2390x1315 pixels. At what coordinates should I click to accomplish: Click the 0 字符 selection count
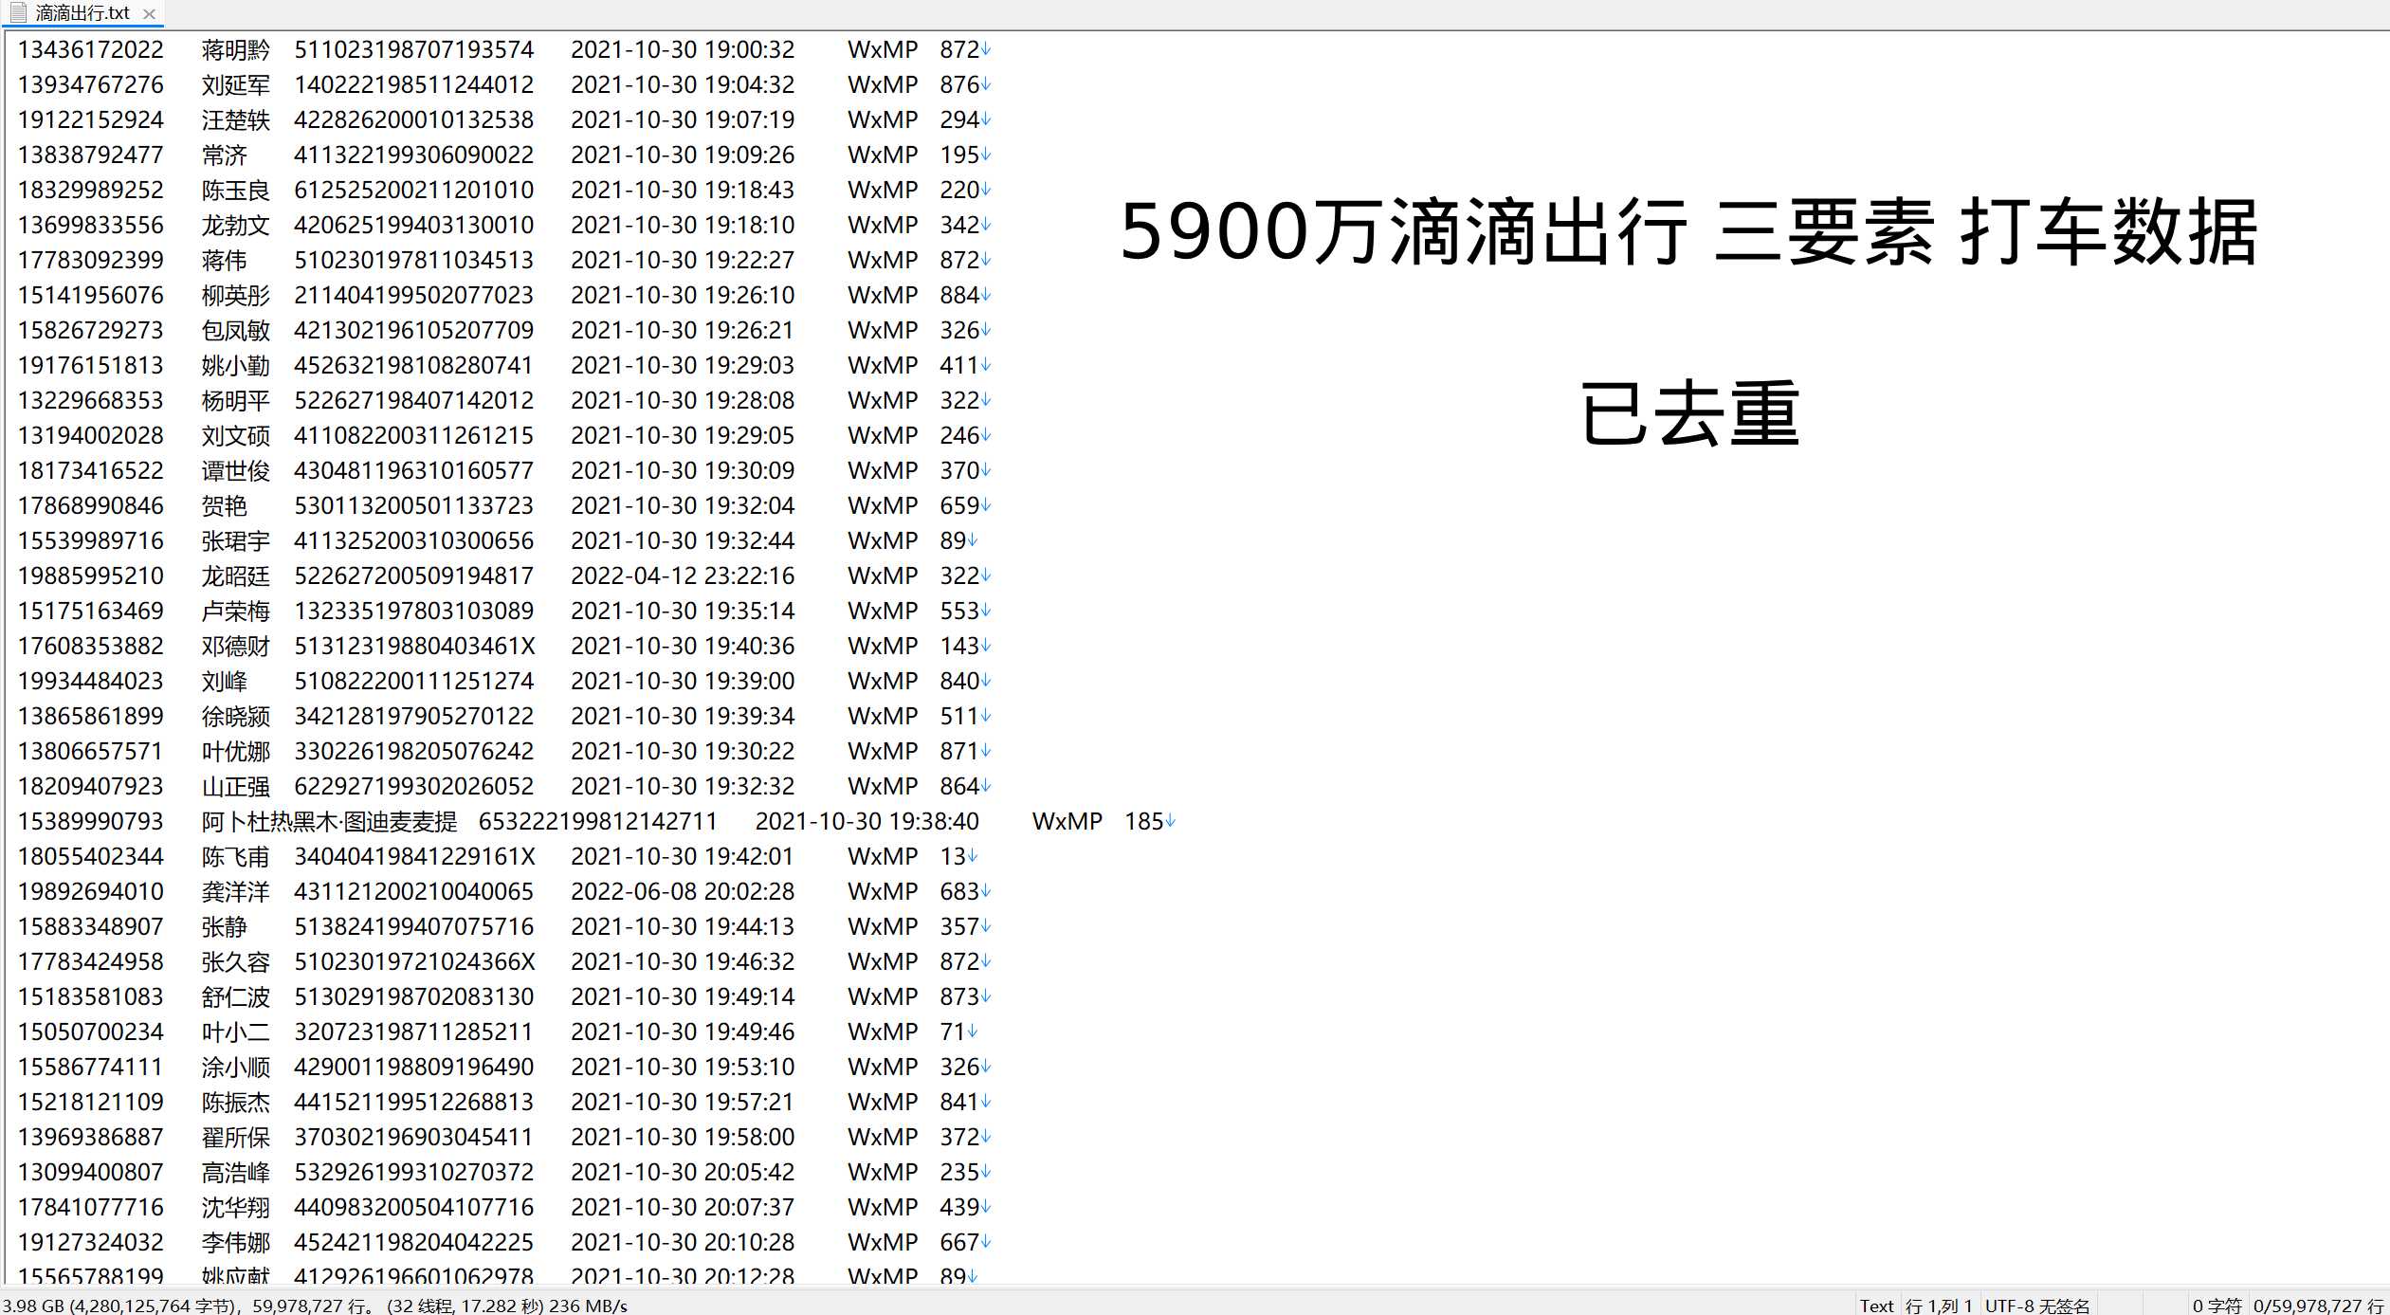point(2217,1306)
